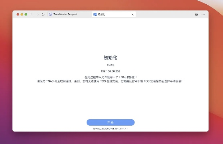Close window with the red button
Image resolution: width=223 pixels, height=144 pixels.
coord(18,14)
